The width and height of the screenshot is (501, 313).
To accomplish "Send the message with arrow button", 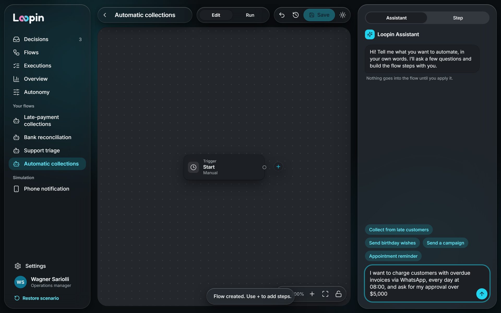I will [482, 294].
